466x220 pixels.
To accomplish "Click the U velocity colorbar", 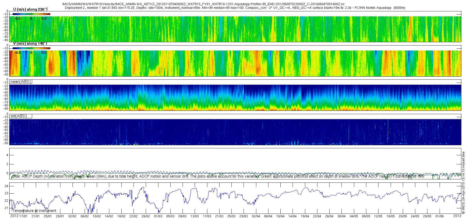I will (31, 14).
